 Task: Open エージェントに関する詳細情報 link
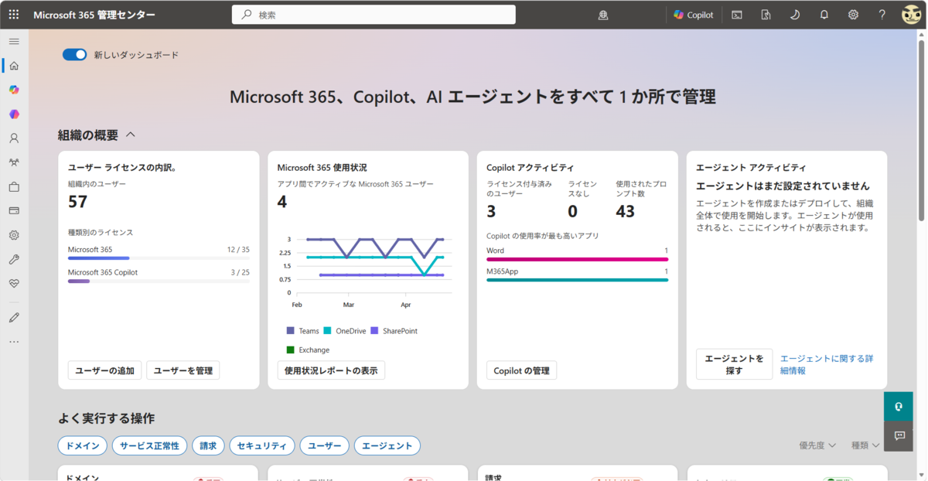click(x=827, y=364)
